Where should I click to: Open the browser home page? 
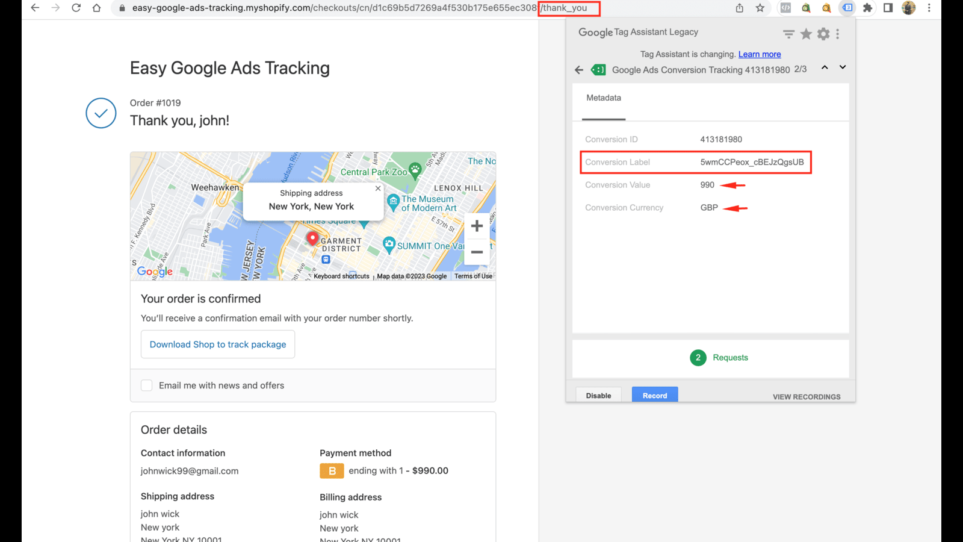click(96, 8)
